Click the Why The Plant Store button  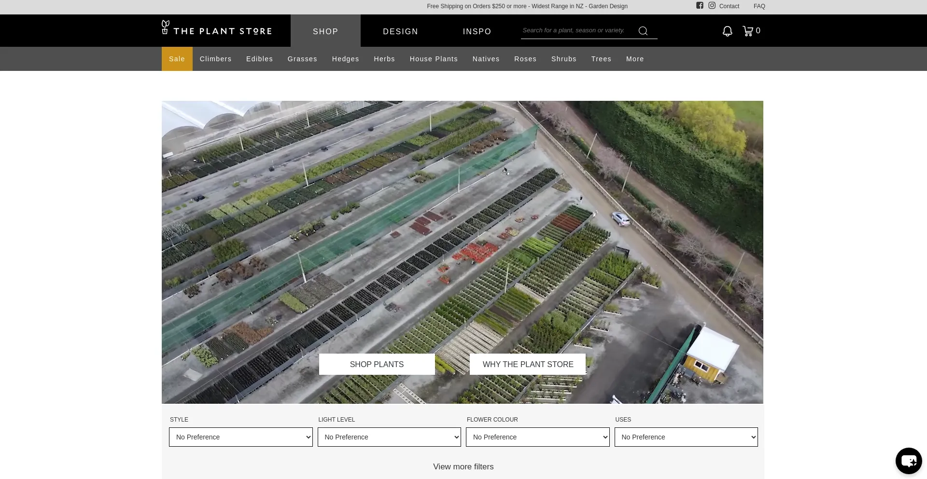[x=528, y=364]
